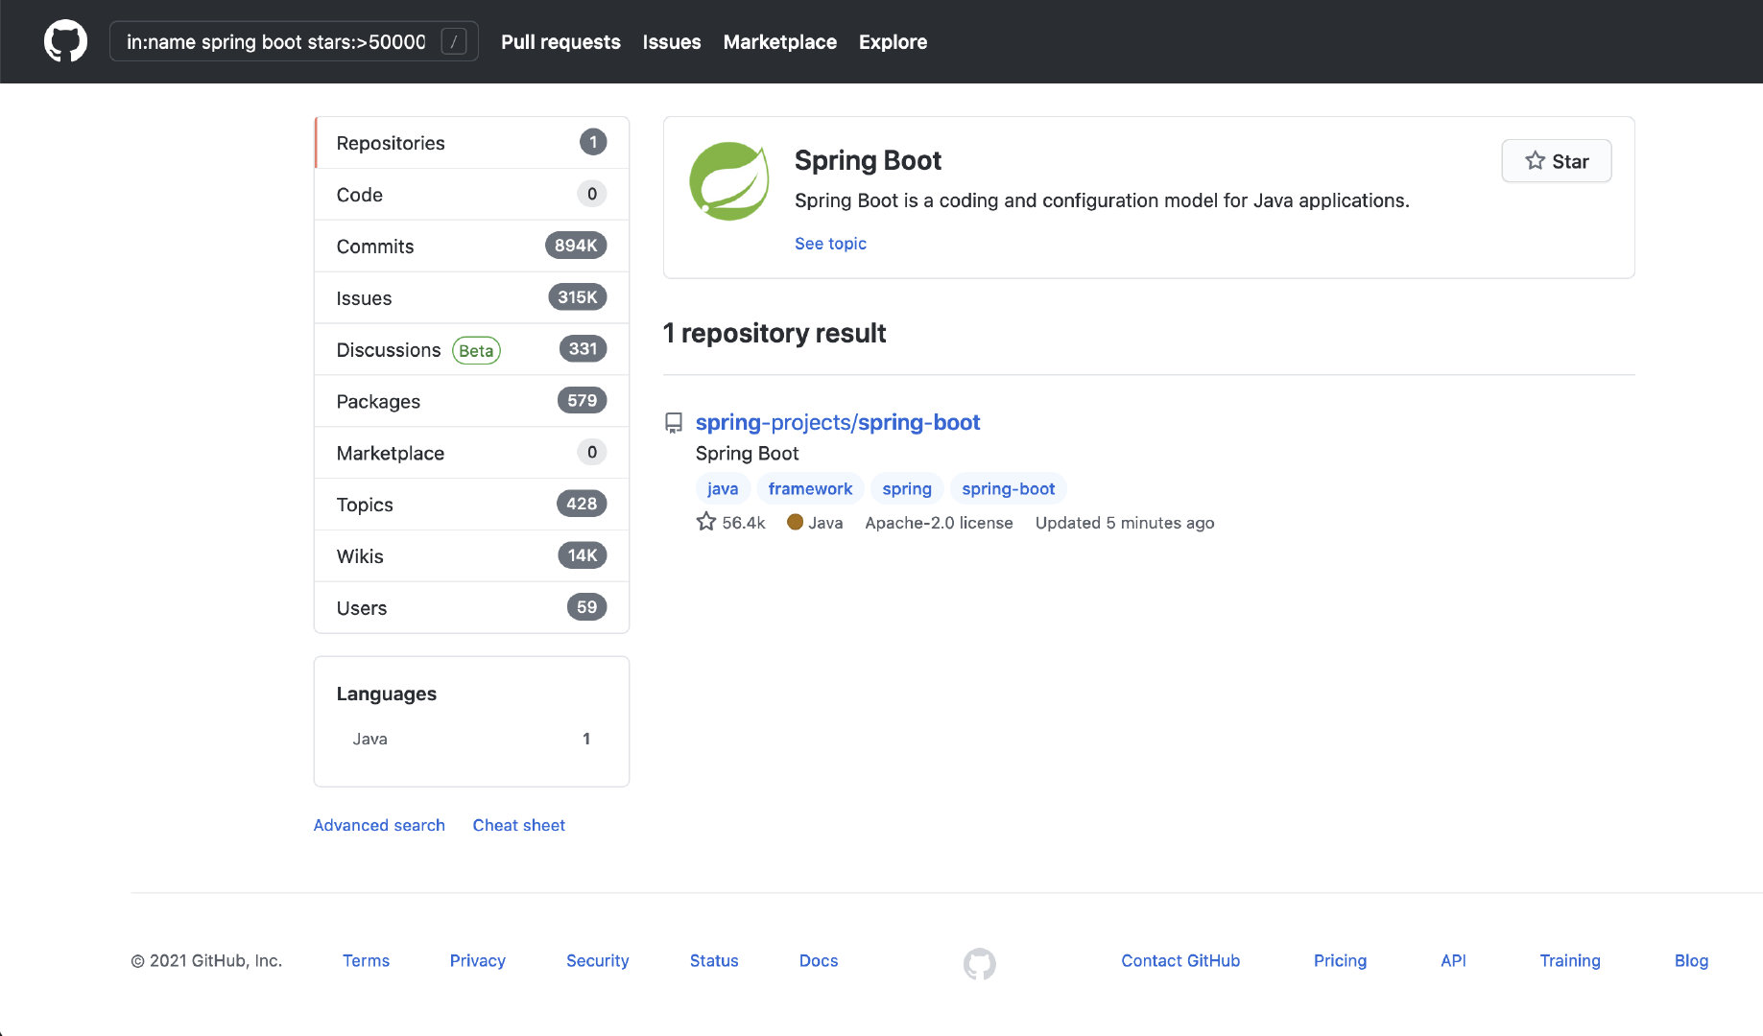
Task: Open Issues in the top navigation
Action: coord(672,42)
